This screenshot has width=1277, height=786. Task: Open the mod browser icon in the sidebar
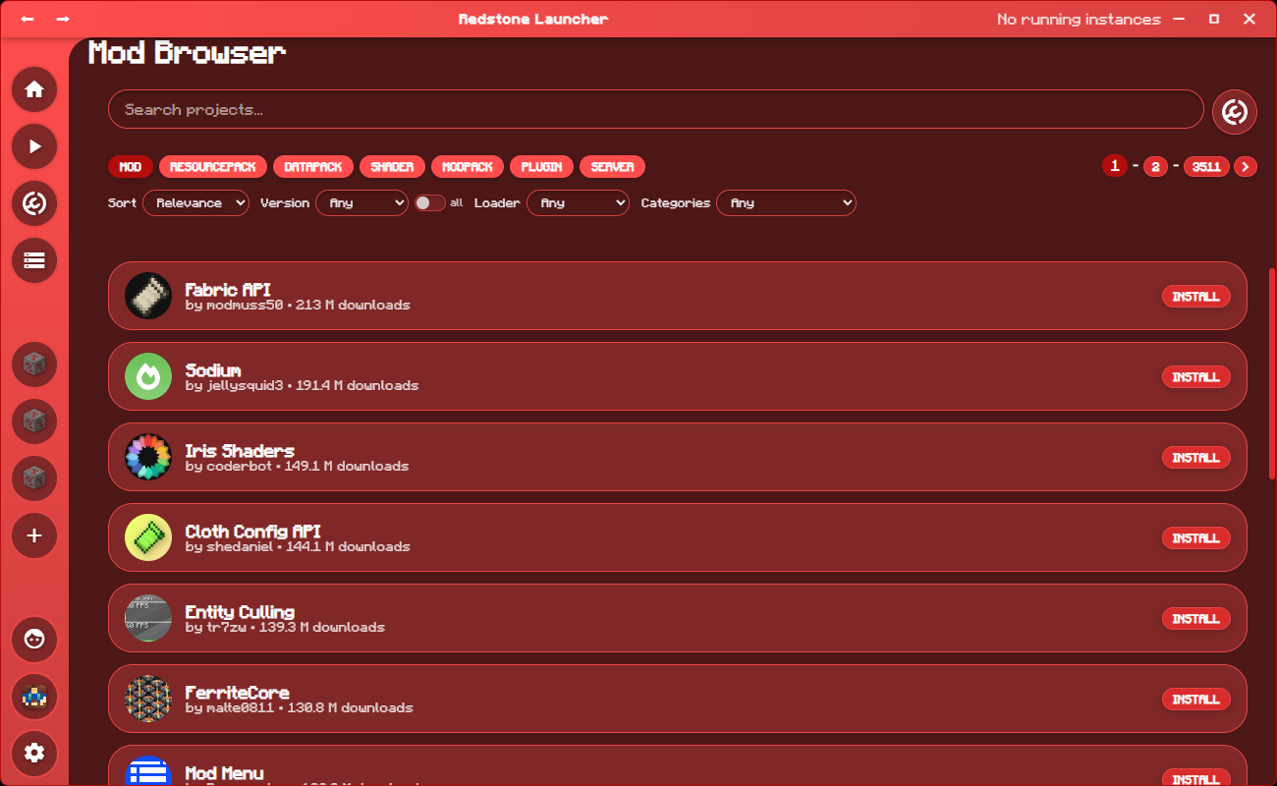click(34, 203)
